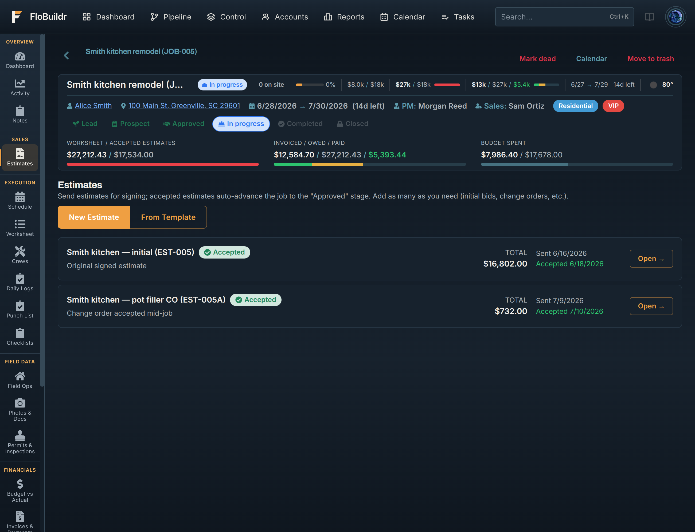The image size is (695, 532).
Task: Click the weather indicator showing 80°
Action: click(x=661, y=85)
